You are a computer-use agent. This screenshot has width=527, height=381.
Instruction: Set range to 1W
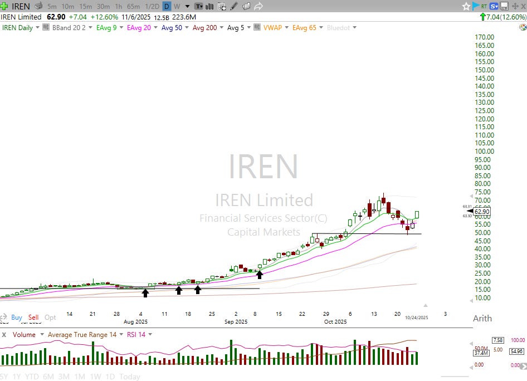tap(95, 377)
